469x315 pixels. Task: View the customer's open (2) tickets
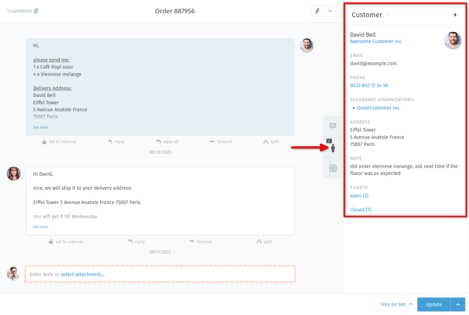359,196
